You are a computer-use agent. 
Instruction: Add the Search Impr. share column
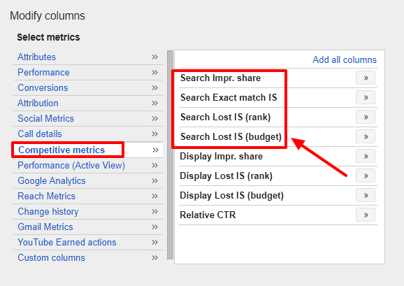coord(366,78)
